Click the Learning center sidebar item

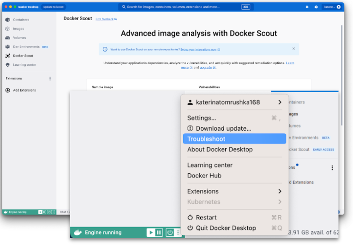[24, 65]
